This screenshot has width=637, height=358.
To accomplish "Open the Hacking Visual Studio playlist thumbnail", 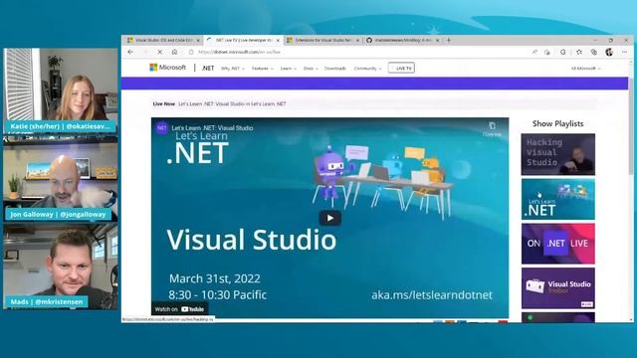I will 557,155.
